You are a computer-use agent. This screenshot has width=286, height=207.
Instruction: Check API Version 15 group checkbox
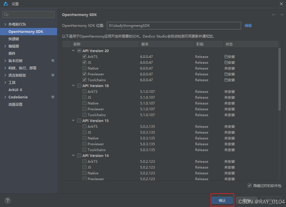(x=79, y=121)
